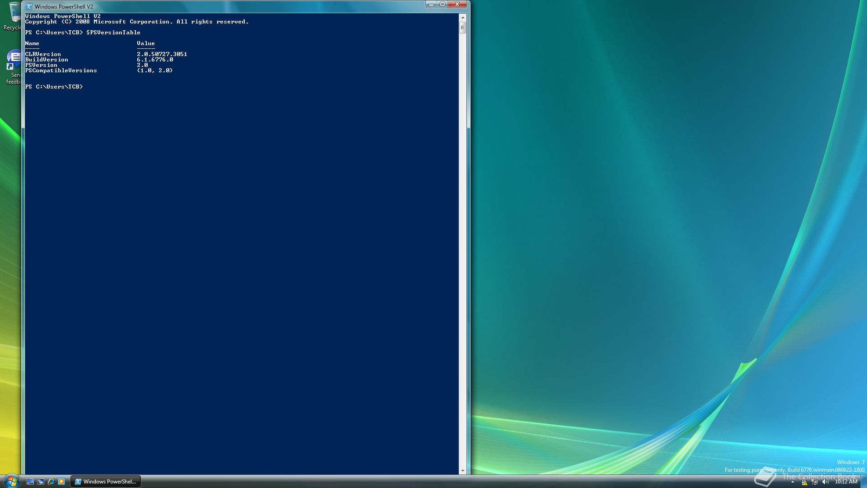867x488 pixels.
Task: Maximize the PowerShell V2 window
Action: [x=443, y=5]
